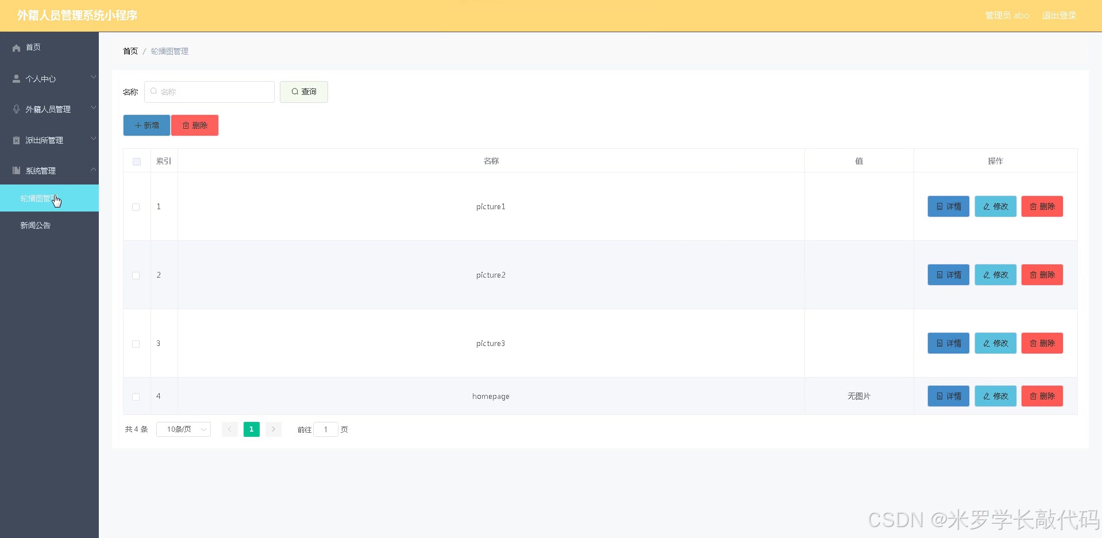
Task: Select the 轮播图管理 submenu item
Action: coord(49,198)
